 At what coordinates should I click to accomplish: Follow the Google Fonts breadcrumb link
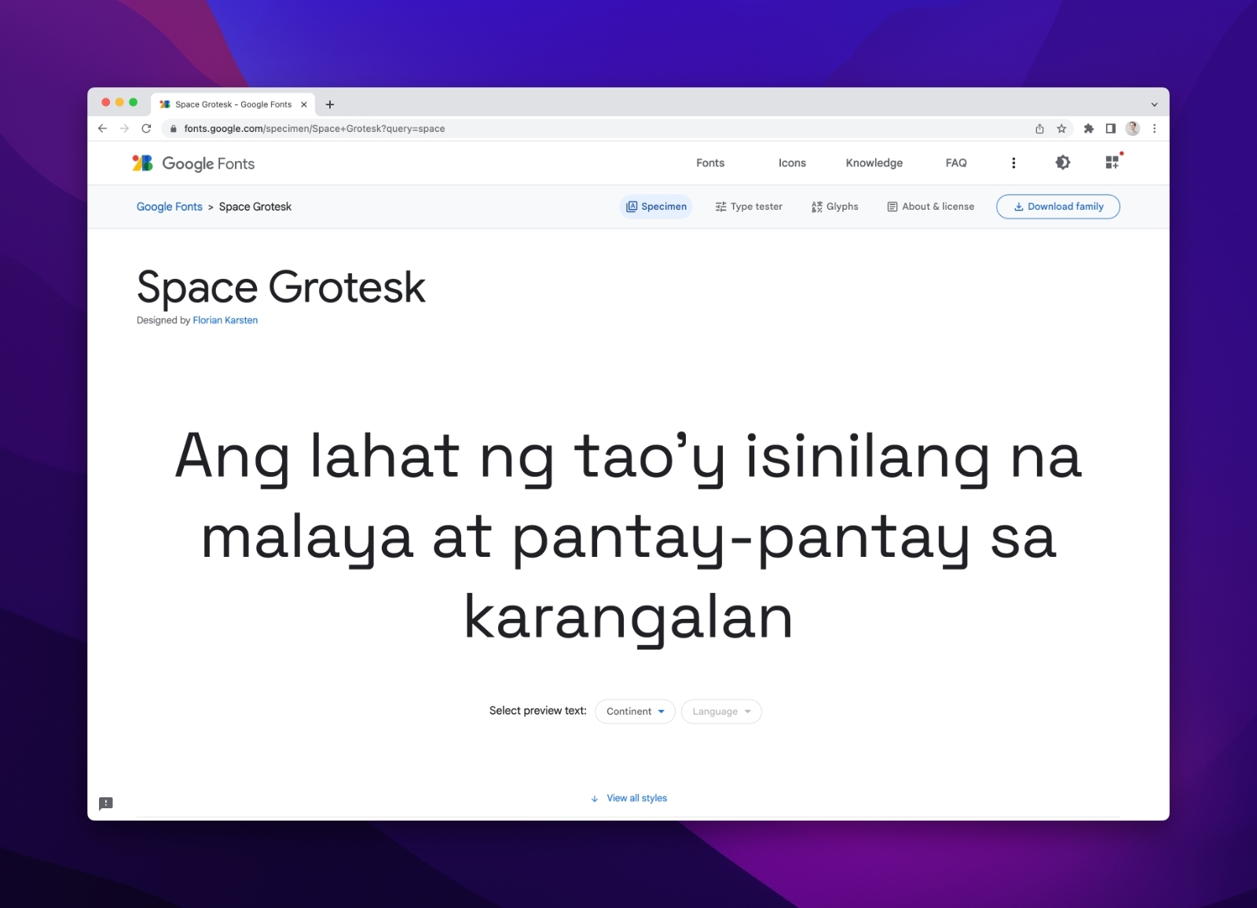click(x=170, y=207)
